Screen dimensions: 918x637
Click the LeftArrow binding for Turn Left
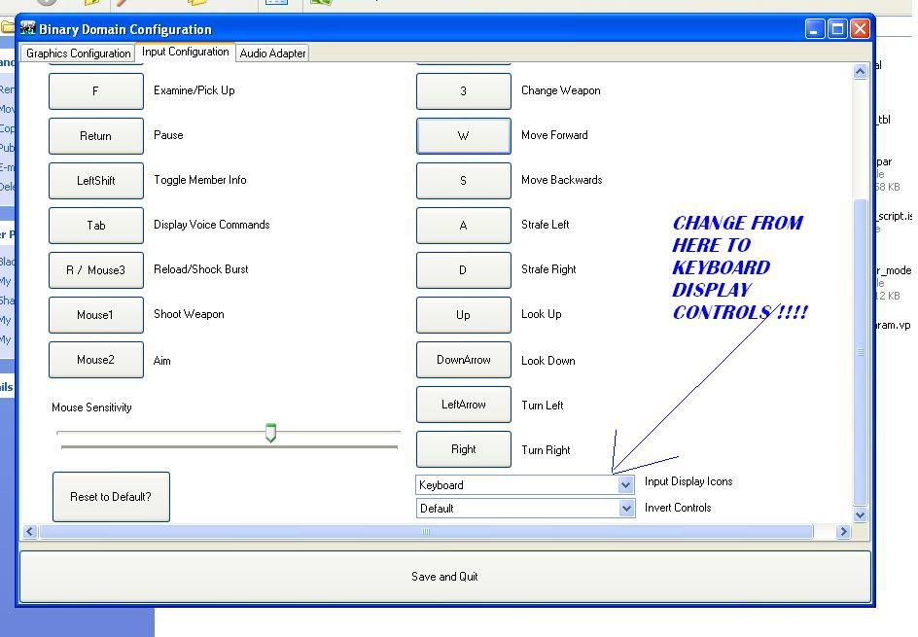pyautogui.click(x=464, y=405)
